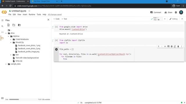The image size is (186, 104).
Task: Open the Edit menu
Action: click(x=14, y=14)
